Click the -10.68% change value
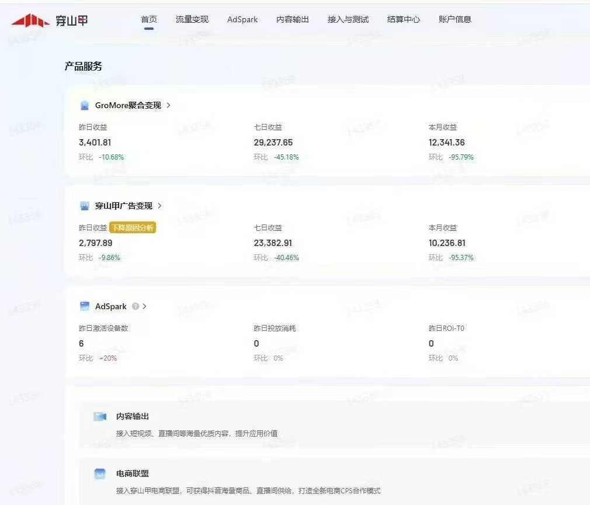The height and width of the screenshot is (505, 590). 112,157
